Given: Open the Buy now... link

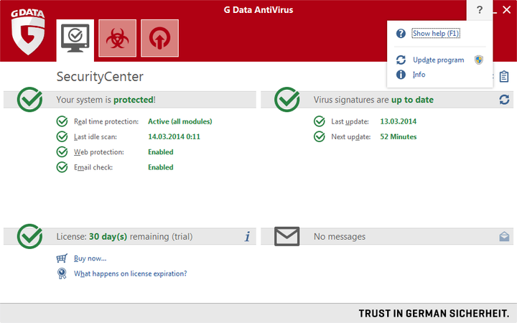Looking at the screenshot, I should coord(90,258).
